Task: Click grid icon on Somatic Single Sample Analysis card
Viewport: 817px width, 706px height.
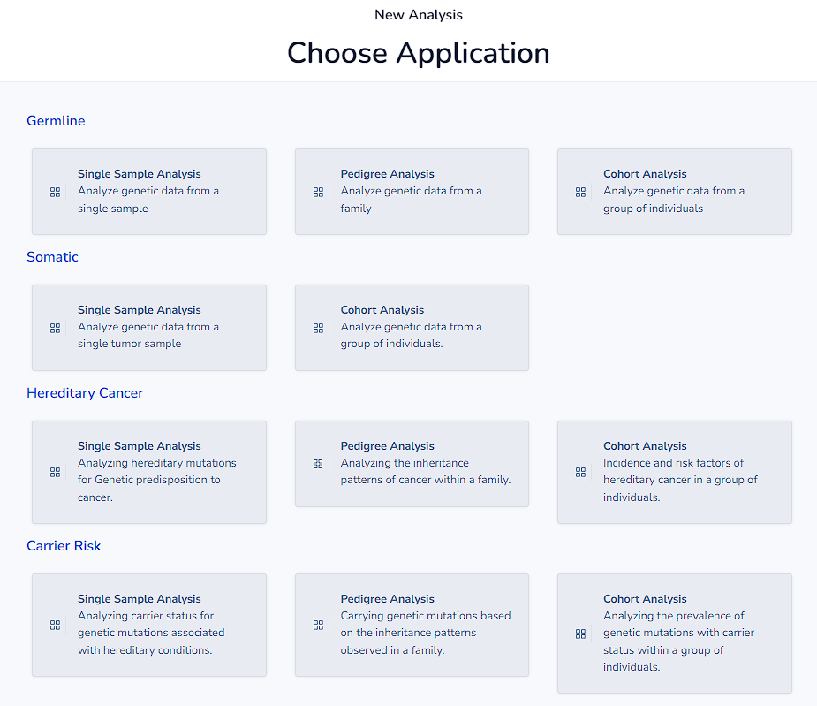Action: pos(55,328)
